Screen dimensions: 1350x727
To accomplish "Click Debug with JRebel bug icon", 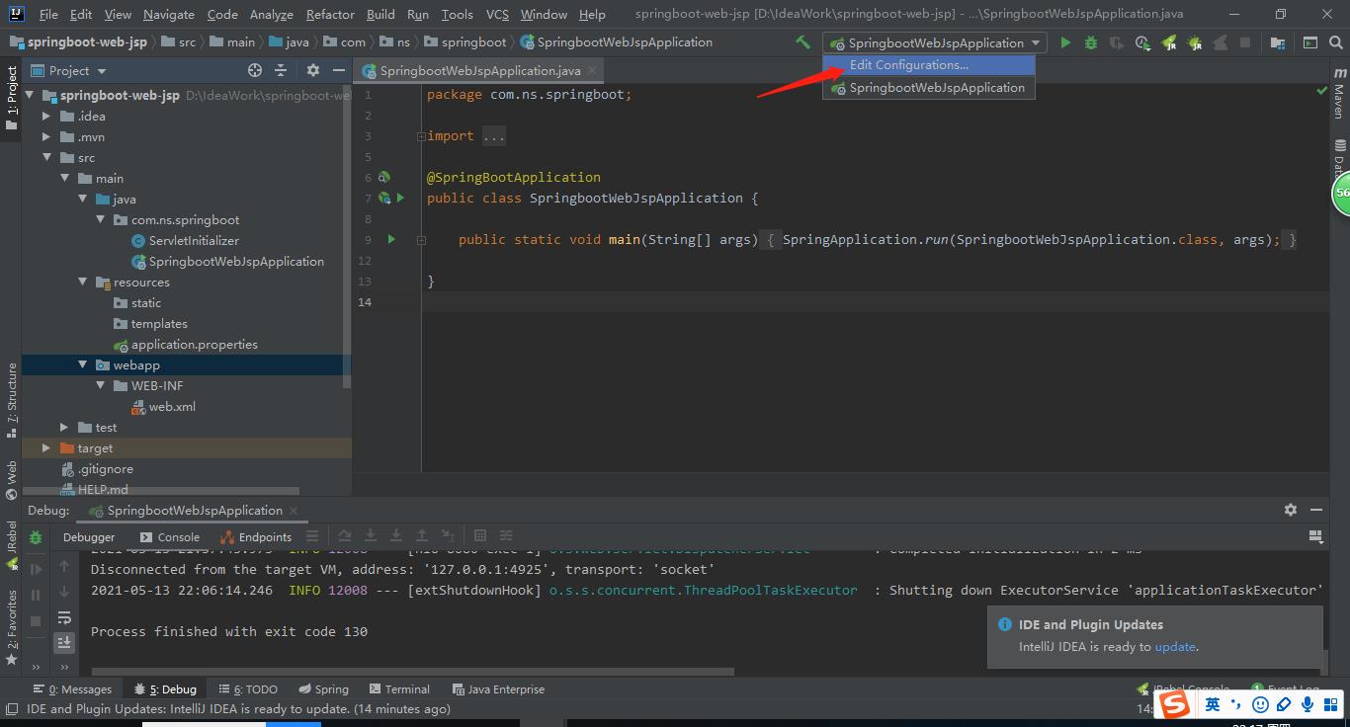I will (1195, 42).
